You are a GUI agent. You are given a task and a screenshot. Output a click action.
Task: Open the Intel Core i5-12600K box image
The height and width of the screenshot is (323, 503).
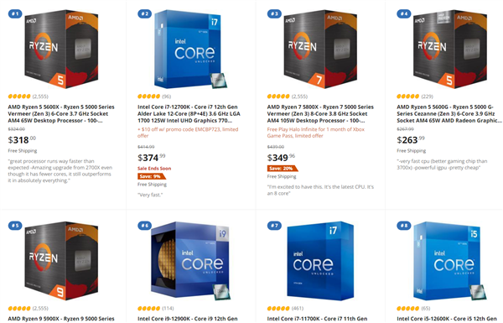coord(450,261)
